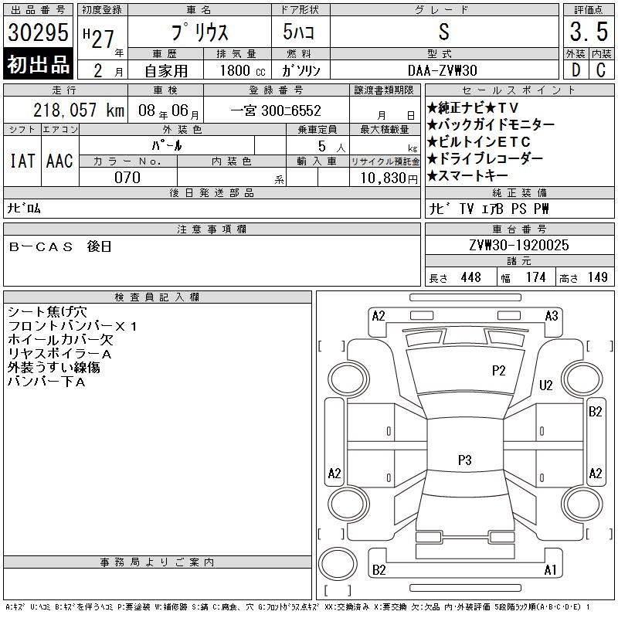The width and height of the screenshot is (618, 618).
Task: Select the chassis number ZVW30-1920025
Action: [x=518, y=245]
